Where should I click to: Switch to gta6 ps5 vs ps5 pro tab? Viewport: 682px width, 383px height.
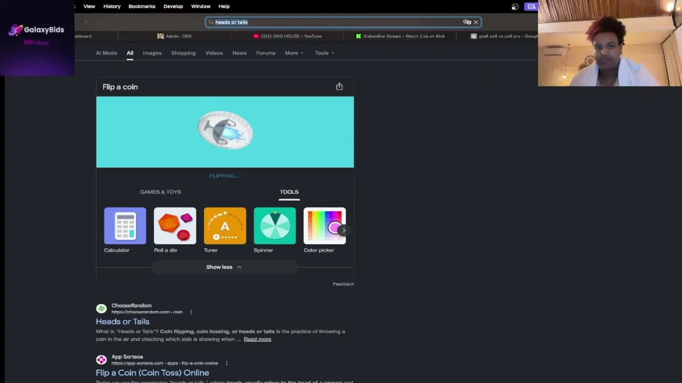504,36
